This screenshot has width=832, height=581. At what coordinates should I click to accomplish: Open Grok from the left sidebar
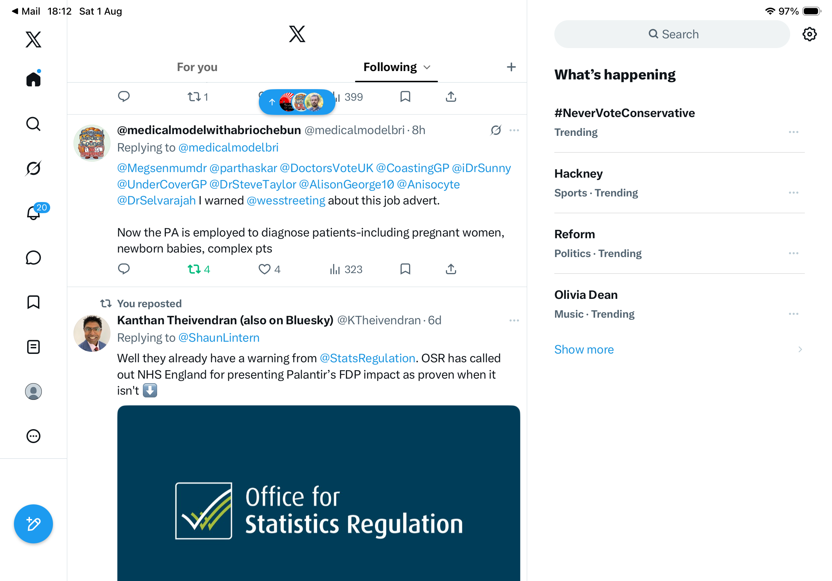[33, 169]
